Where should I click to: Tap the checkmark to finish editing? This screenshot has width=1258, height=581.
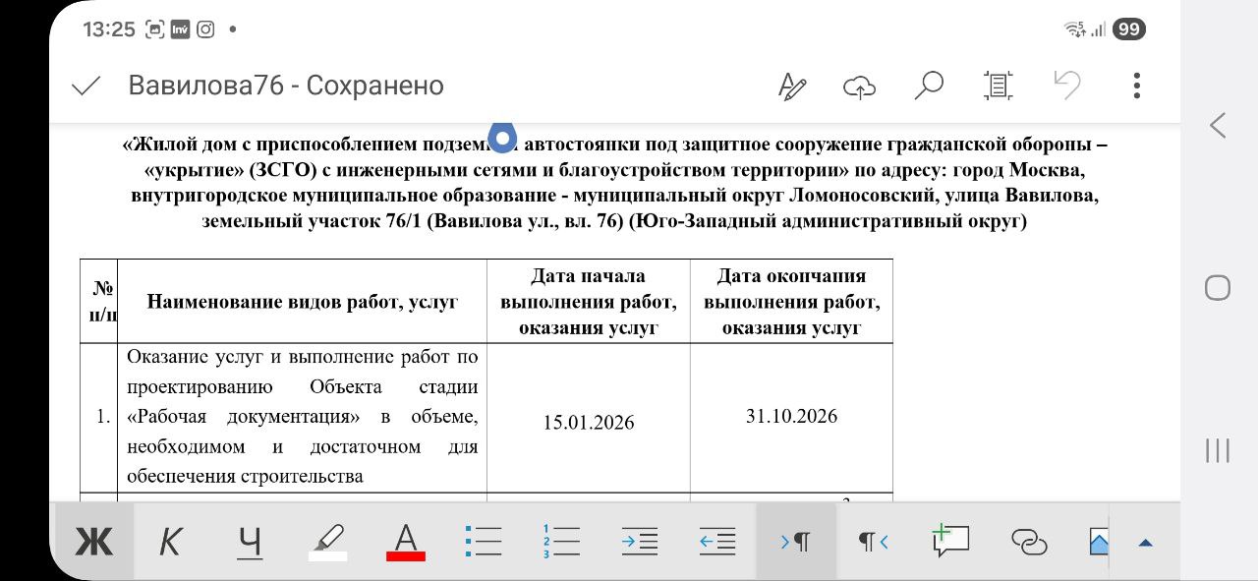(86, 86)
